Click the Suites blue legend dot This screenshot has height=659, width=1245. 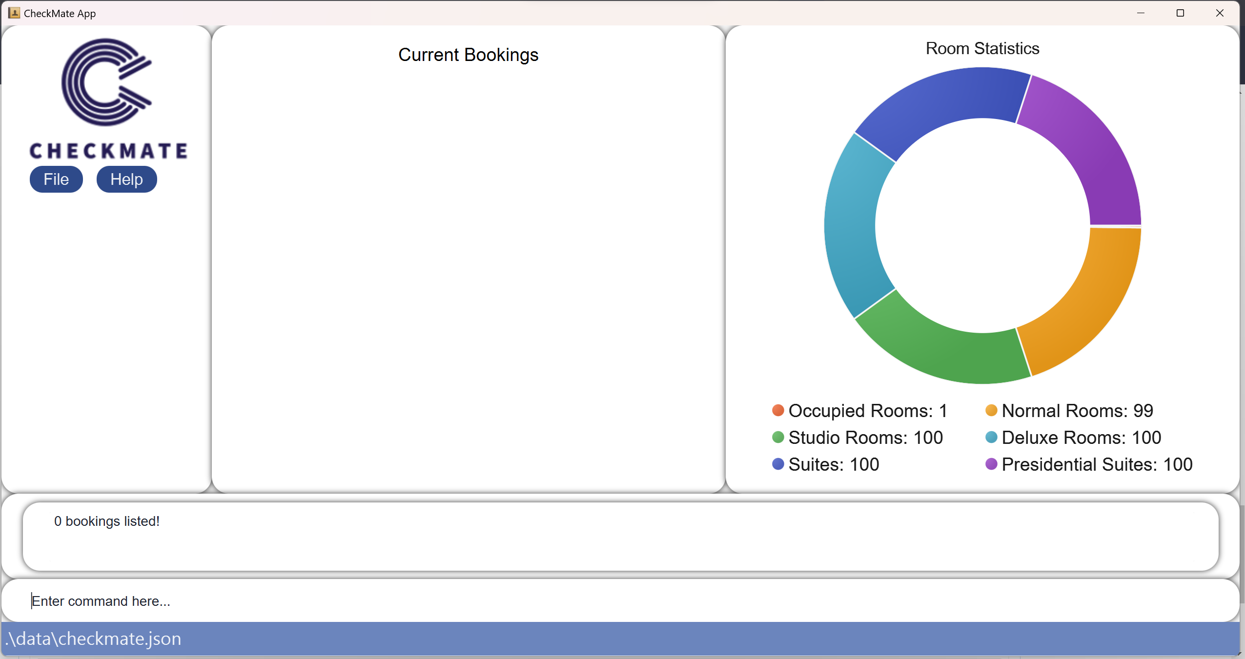tap(778, 464)
